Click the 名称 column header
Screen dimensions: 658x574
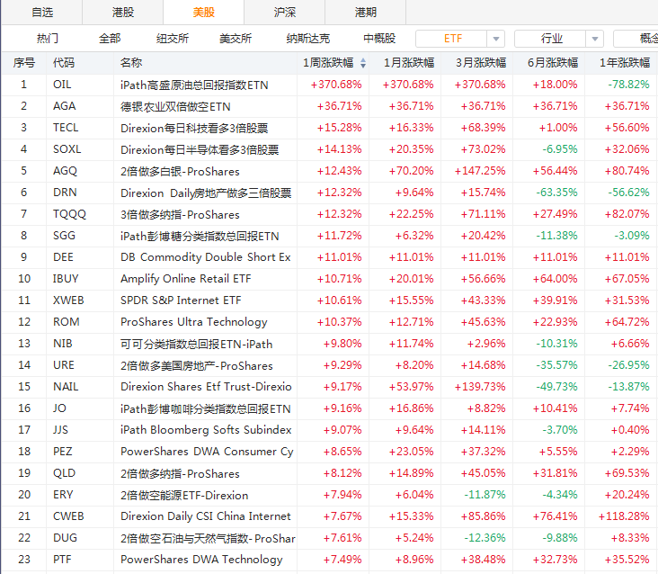click(x=131, y=63)
